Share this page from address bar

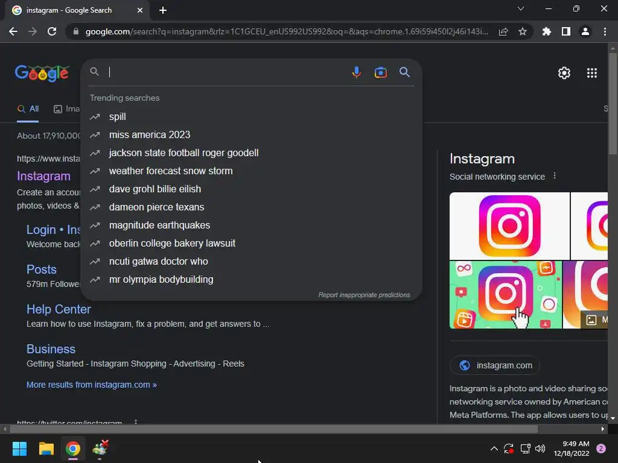[503, 31]
